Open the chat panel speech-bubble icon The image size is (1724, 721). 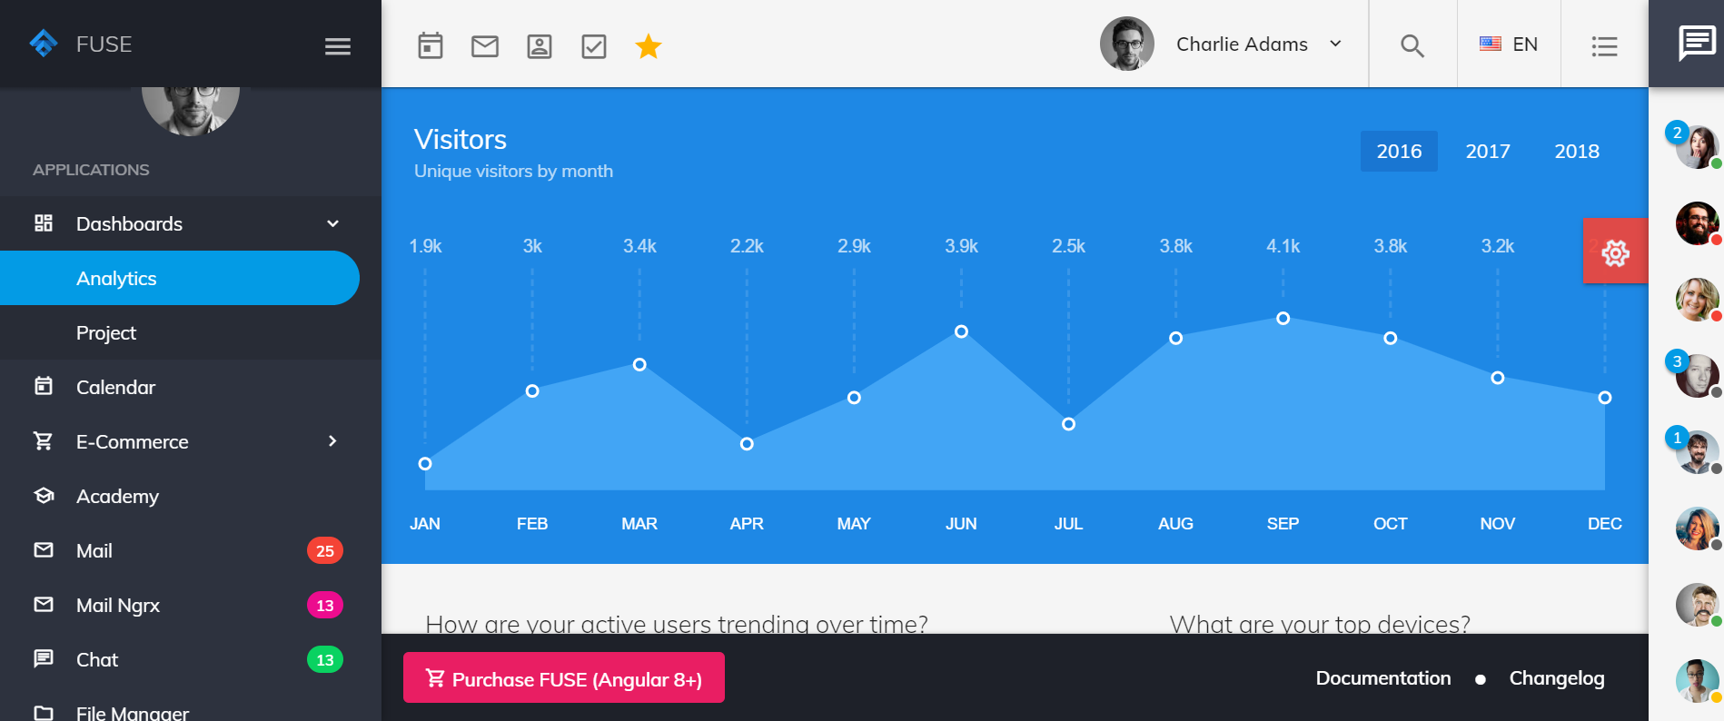pyautogui.click(x=1697, y=43)
